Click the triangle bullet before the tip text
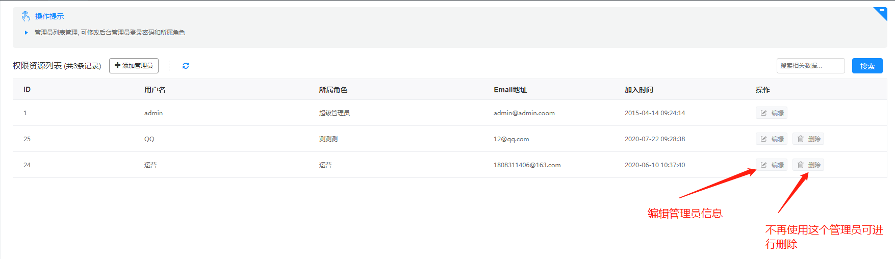895x259 pixels. pos(27,33)
